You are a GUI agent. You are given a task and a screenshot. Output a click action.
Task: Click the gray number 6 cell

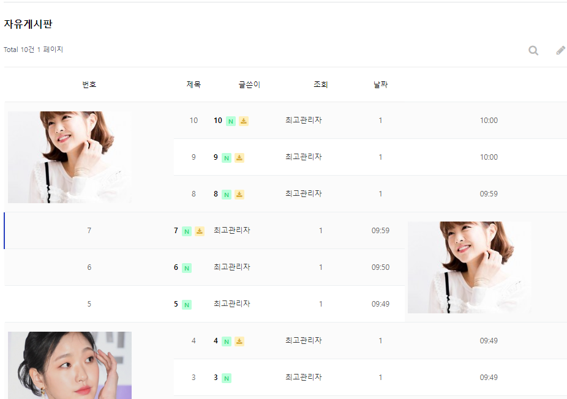pos(89,267)
